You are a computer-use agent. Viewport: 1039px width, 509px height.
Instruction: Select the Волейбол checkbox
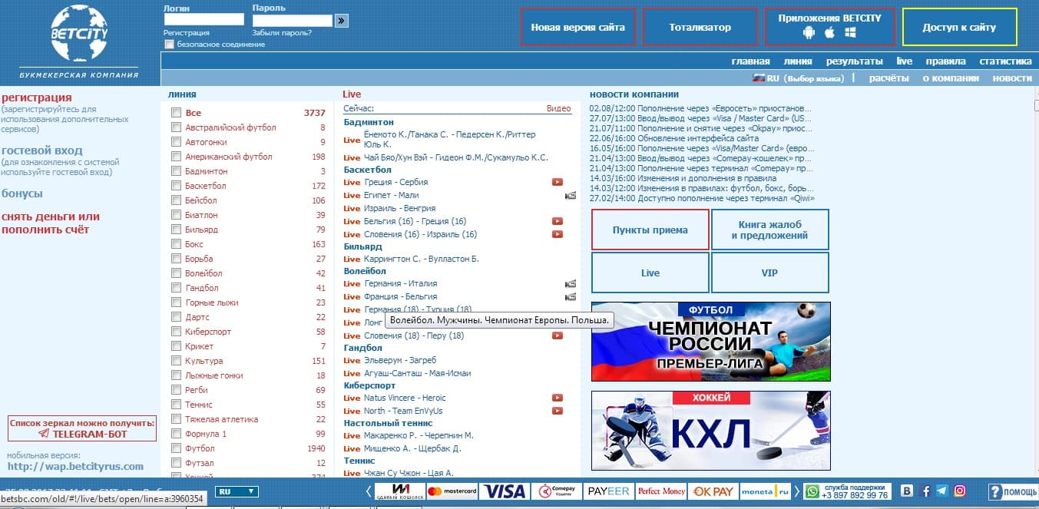point(177,273)
